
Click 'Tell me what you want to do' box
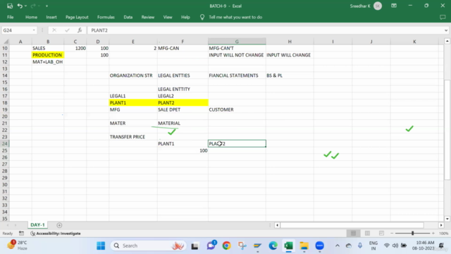235,17
